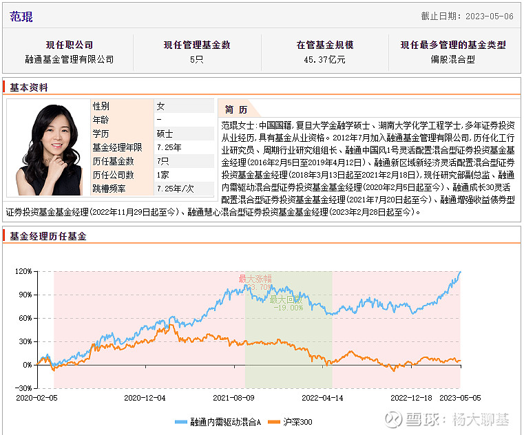524x435 pixels.
Task: Click the 2022-12-18 x-axis date
Action: pyautogui.click(x=411, y=398)
